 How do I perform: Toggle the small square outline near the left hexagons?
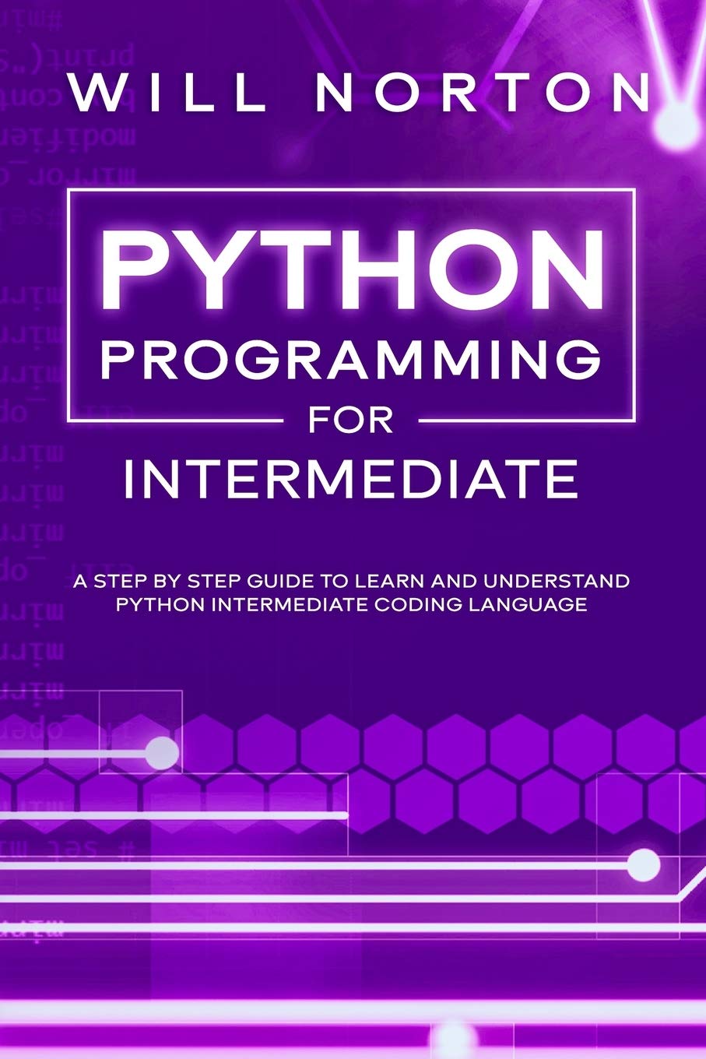pos(141,732)
